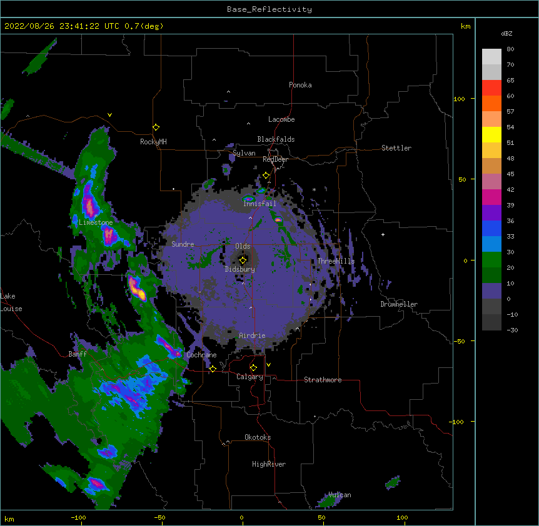Click the yellow diamond marker above Calgary label
539x526 pixels.
tap(253, 368)
